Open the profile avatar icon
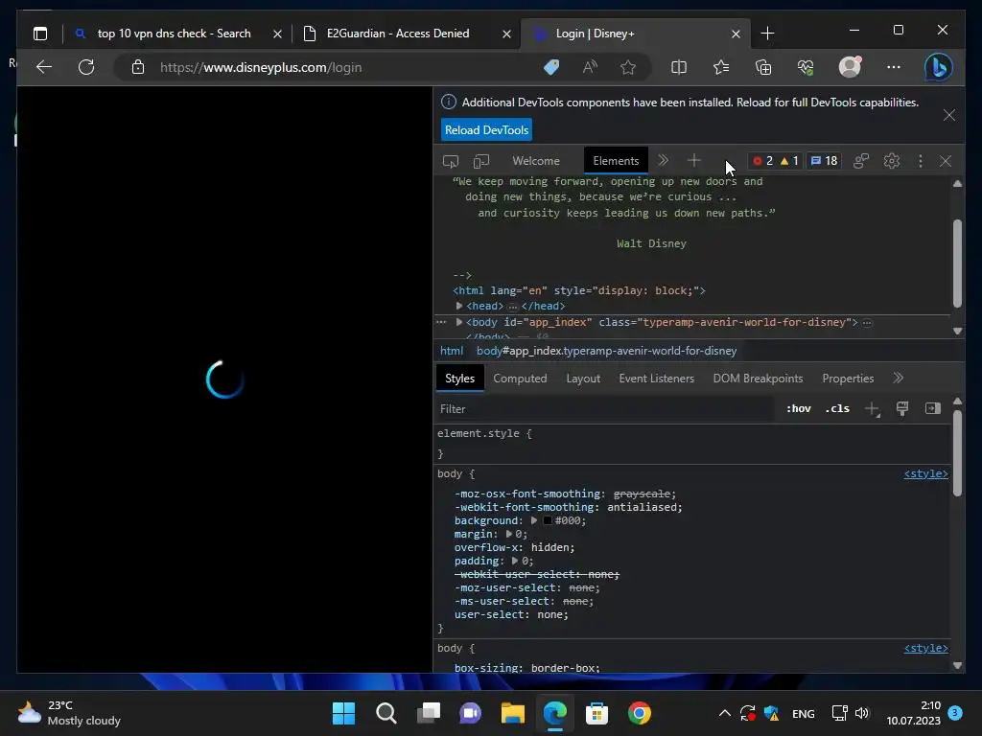 850,66
